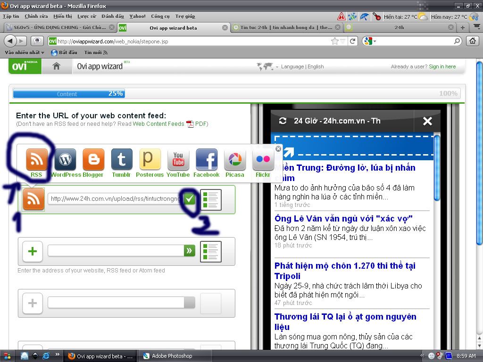Open the Tập tin menu
483x362 pixels.
(x=11, y=16)
